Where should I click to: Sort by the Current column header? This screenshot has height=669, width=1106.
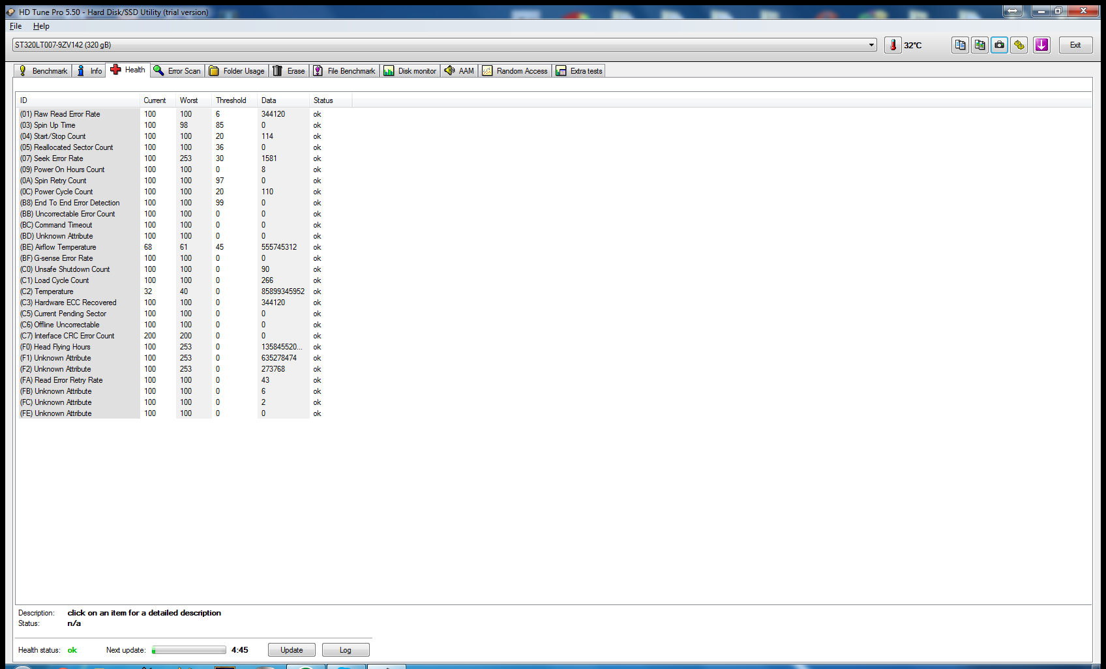(x=158, y=100)
